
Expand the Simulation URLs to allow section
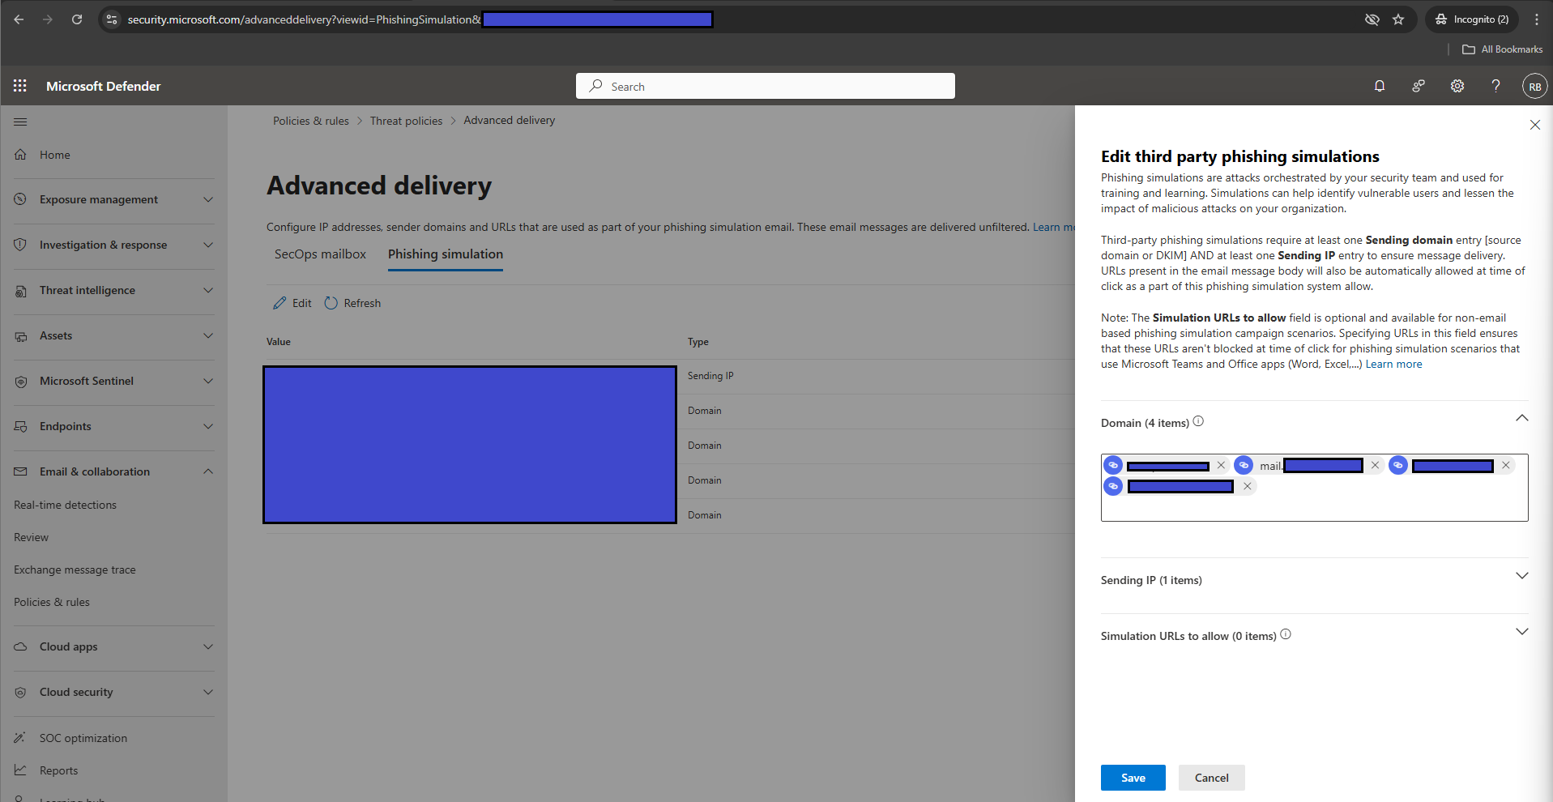1521,631
